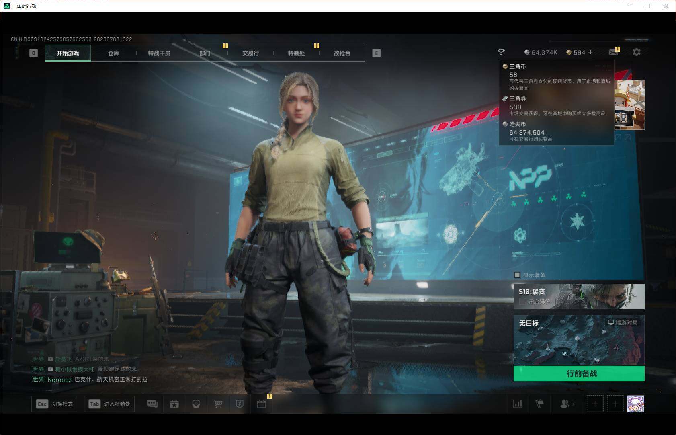This screenshot has width=676, height=435.
Task: Open the S10:裂变 season banner
Action: [579, 296]
